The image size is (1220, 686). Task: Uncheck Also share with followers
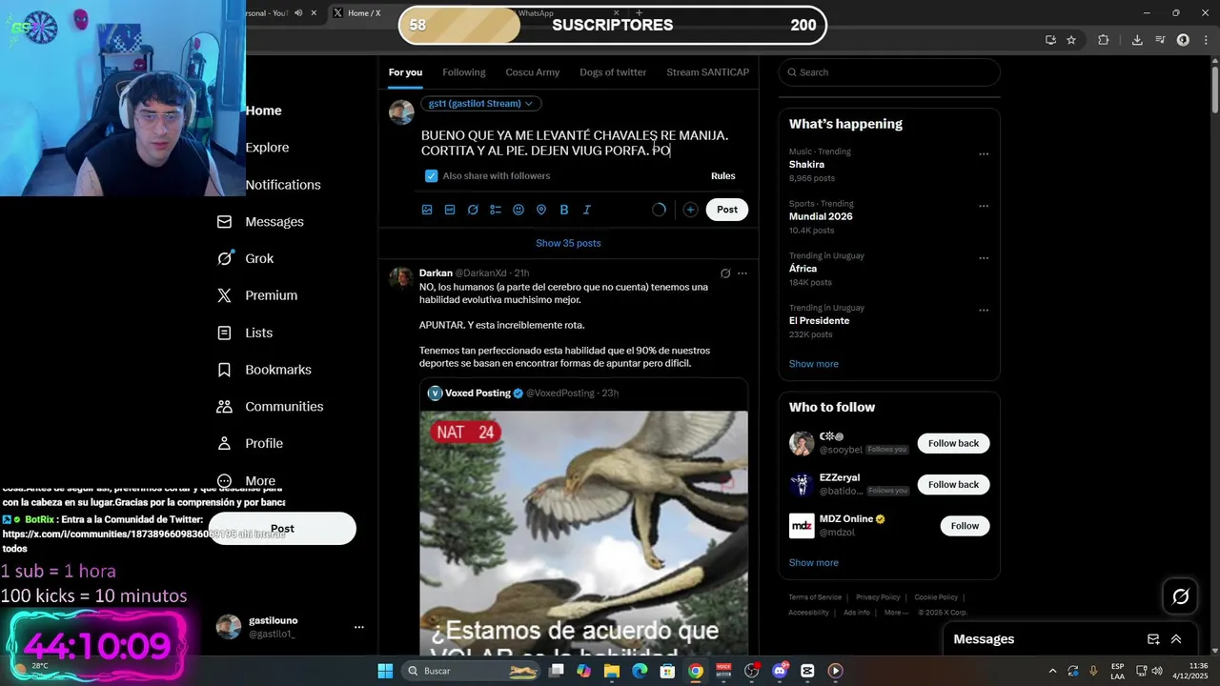(431, 176)
